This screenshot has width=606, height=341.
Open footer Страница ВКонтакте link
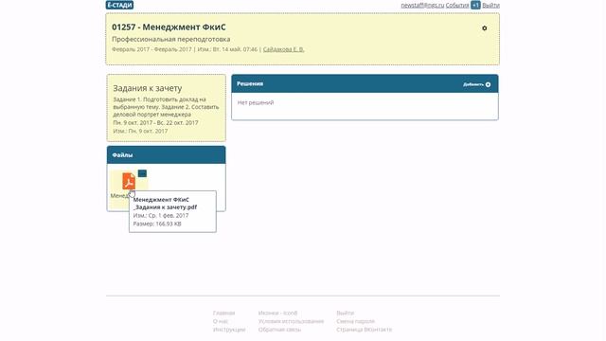[x=364, y=330]
